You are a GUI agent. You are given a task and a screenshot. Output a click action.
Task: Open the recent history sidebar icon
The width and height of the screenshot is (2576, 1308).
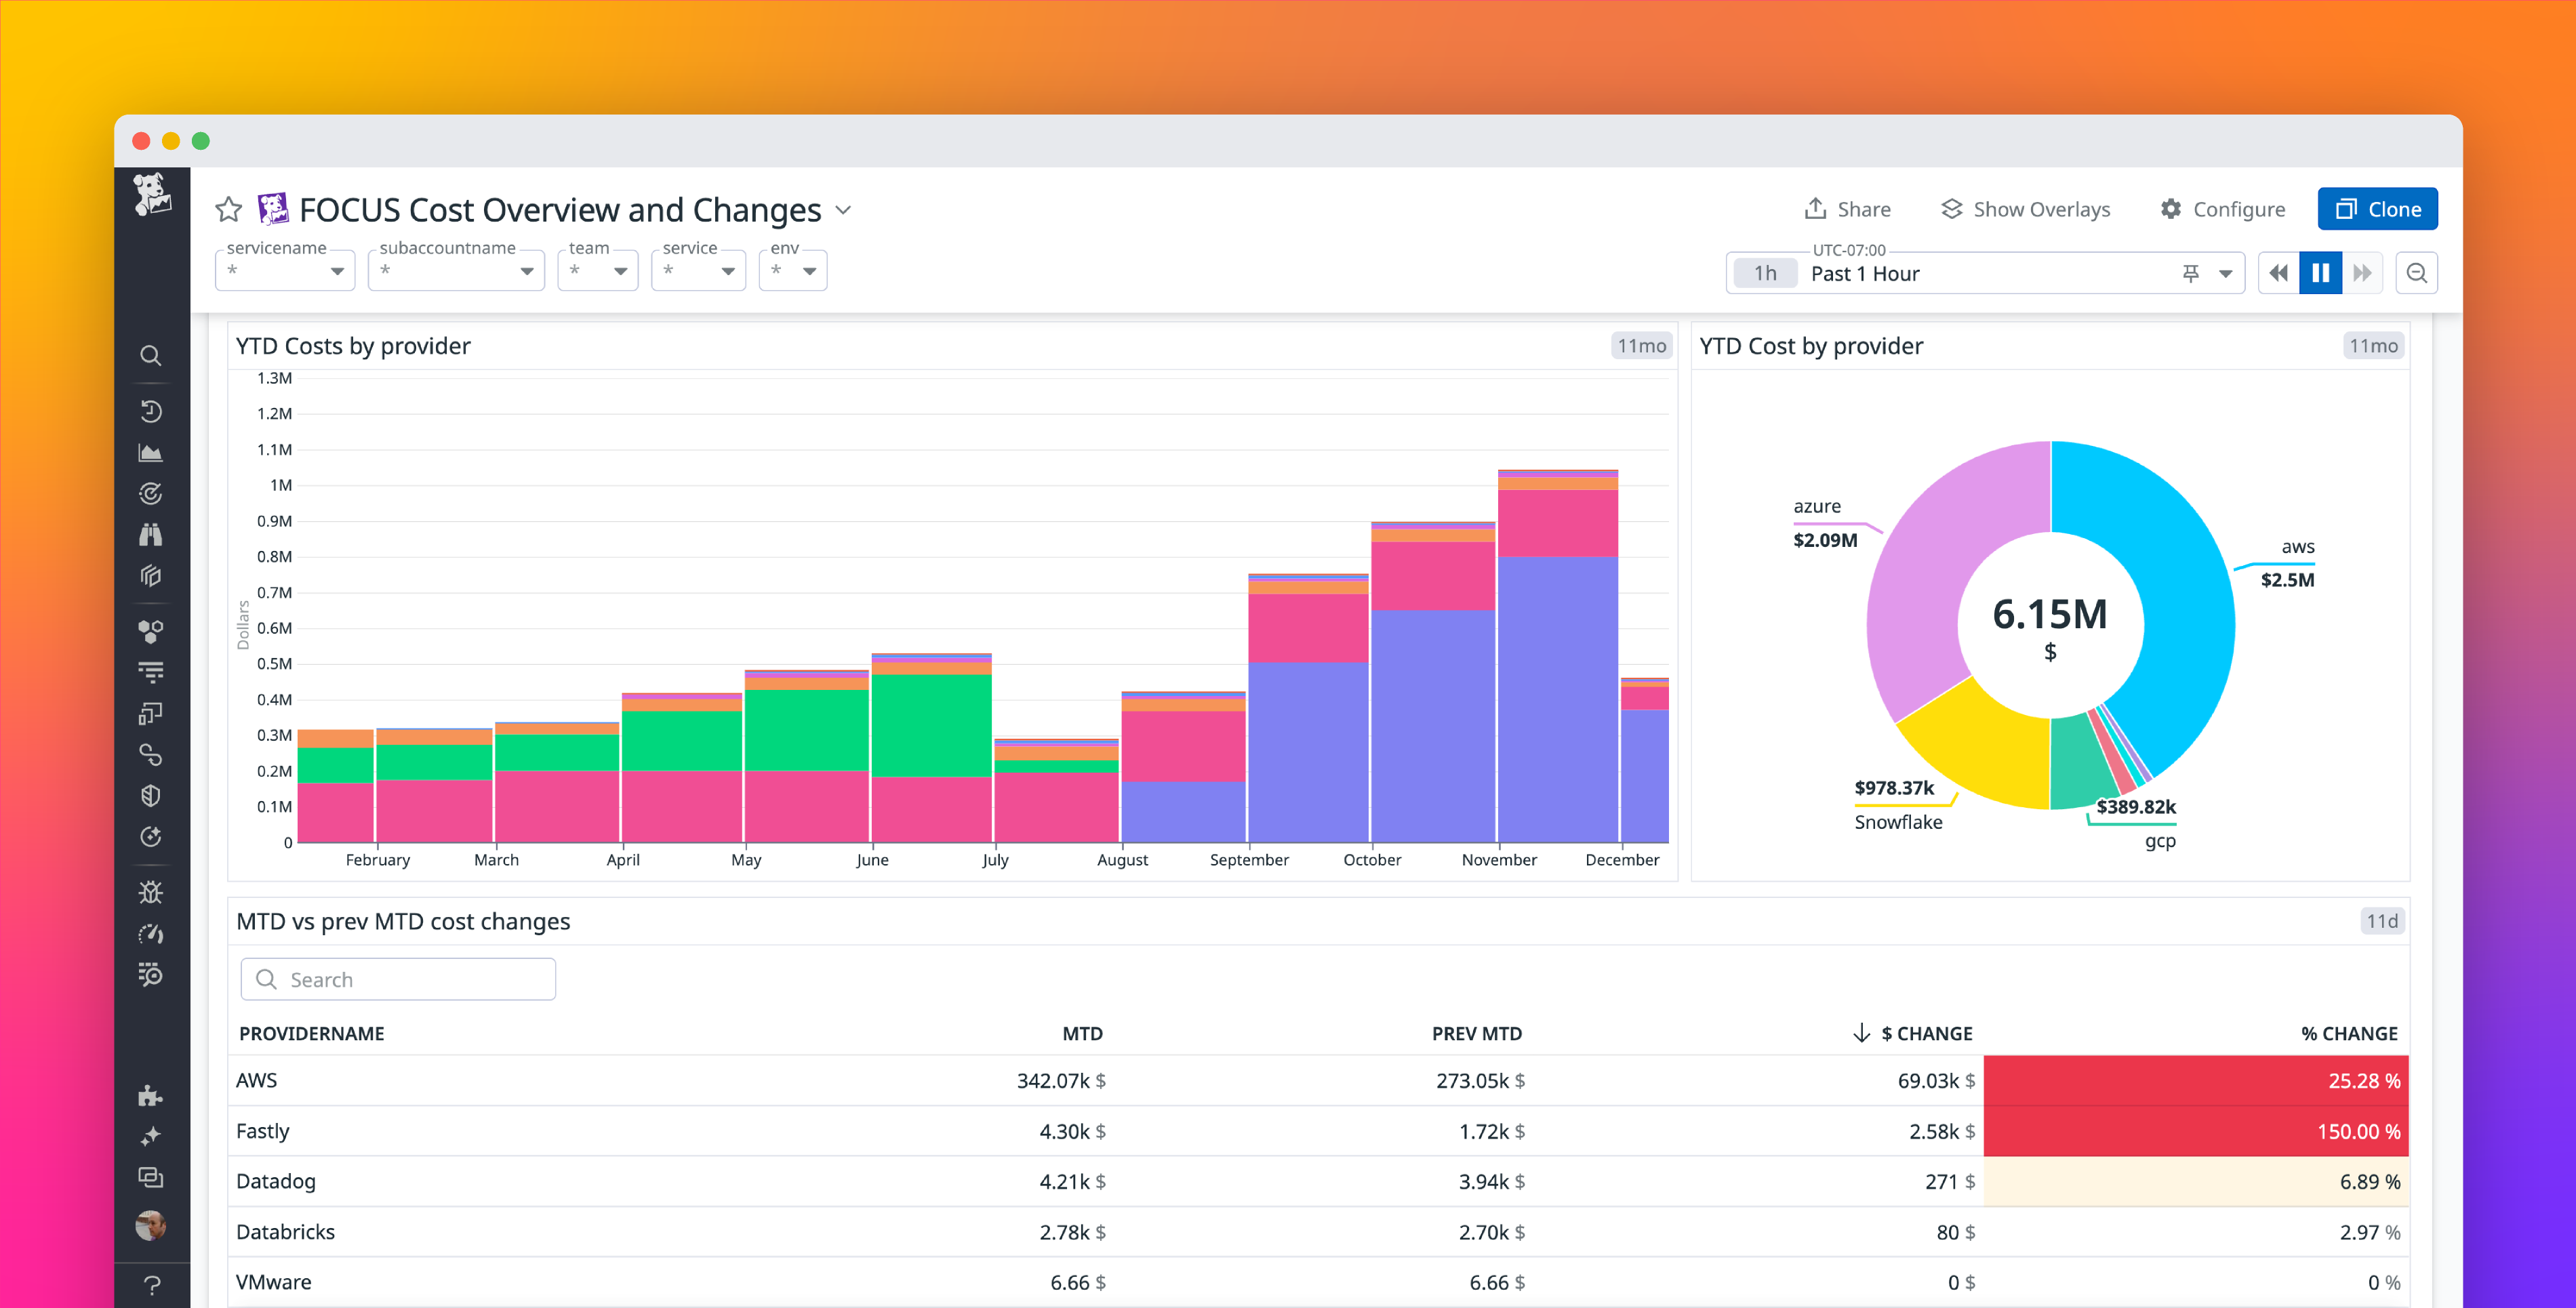tap(151, 410)
